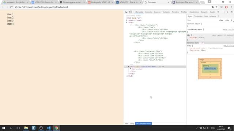This screenshot has height=131, width=234.
Task: Toggle the .cls class editor
Action: (227, 20)
